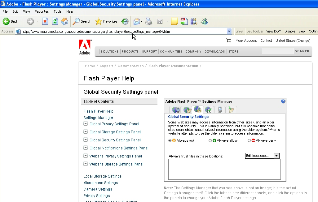This screenshot has height=202, width=318.
Task: Open the SOLUTIONS navigation item
Action: tap(110, 51)
